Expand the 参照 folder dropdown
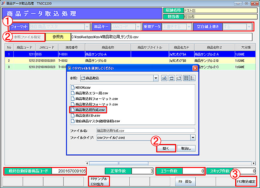260x188 pixels. pos(155,78)
